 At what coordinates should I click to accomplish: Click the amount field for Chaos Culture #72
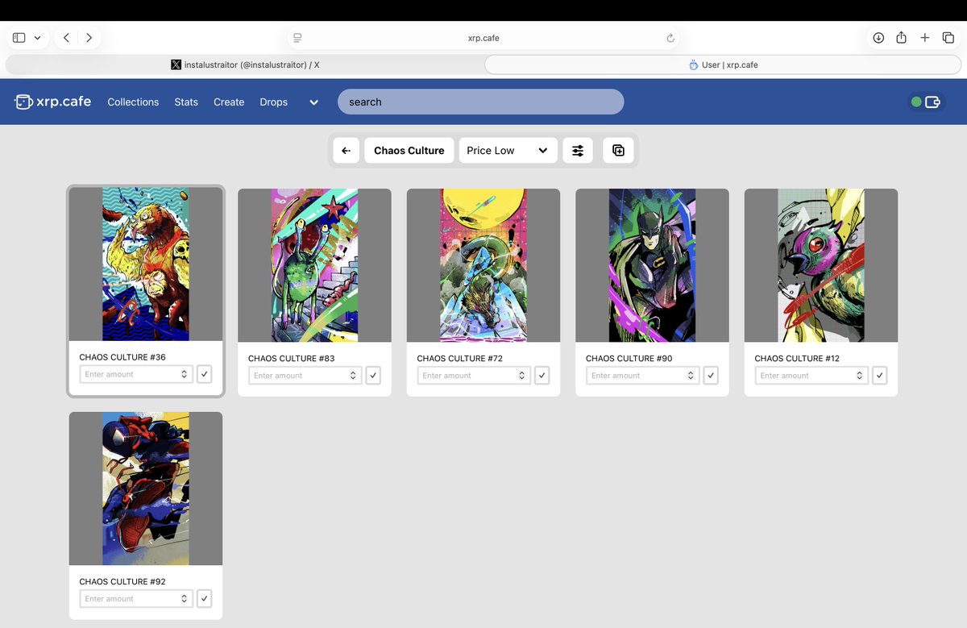(x=474, y=376)
